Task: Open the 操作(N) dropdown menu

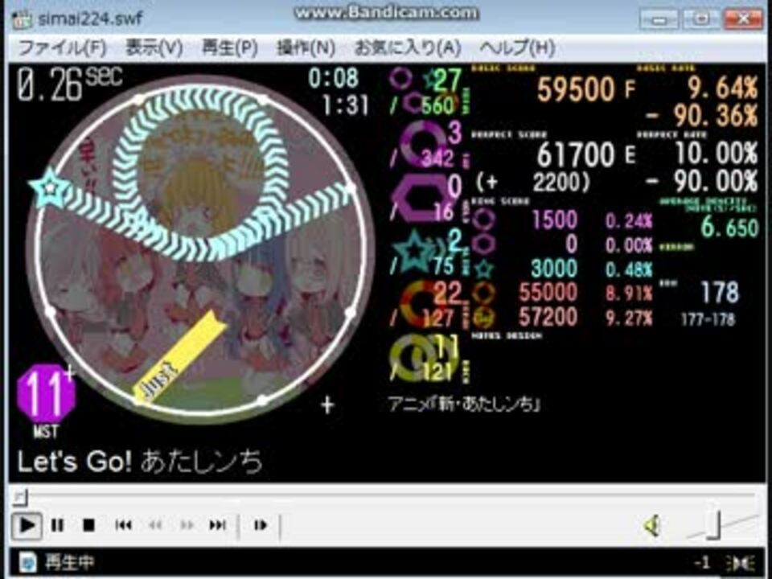Action: [306, 47]
